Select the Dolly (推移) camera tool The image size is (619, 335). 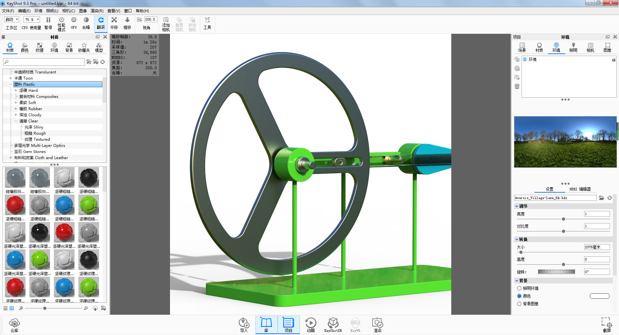point(127,20)
